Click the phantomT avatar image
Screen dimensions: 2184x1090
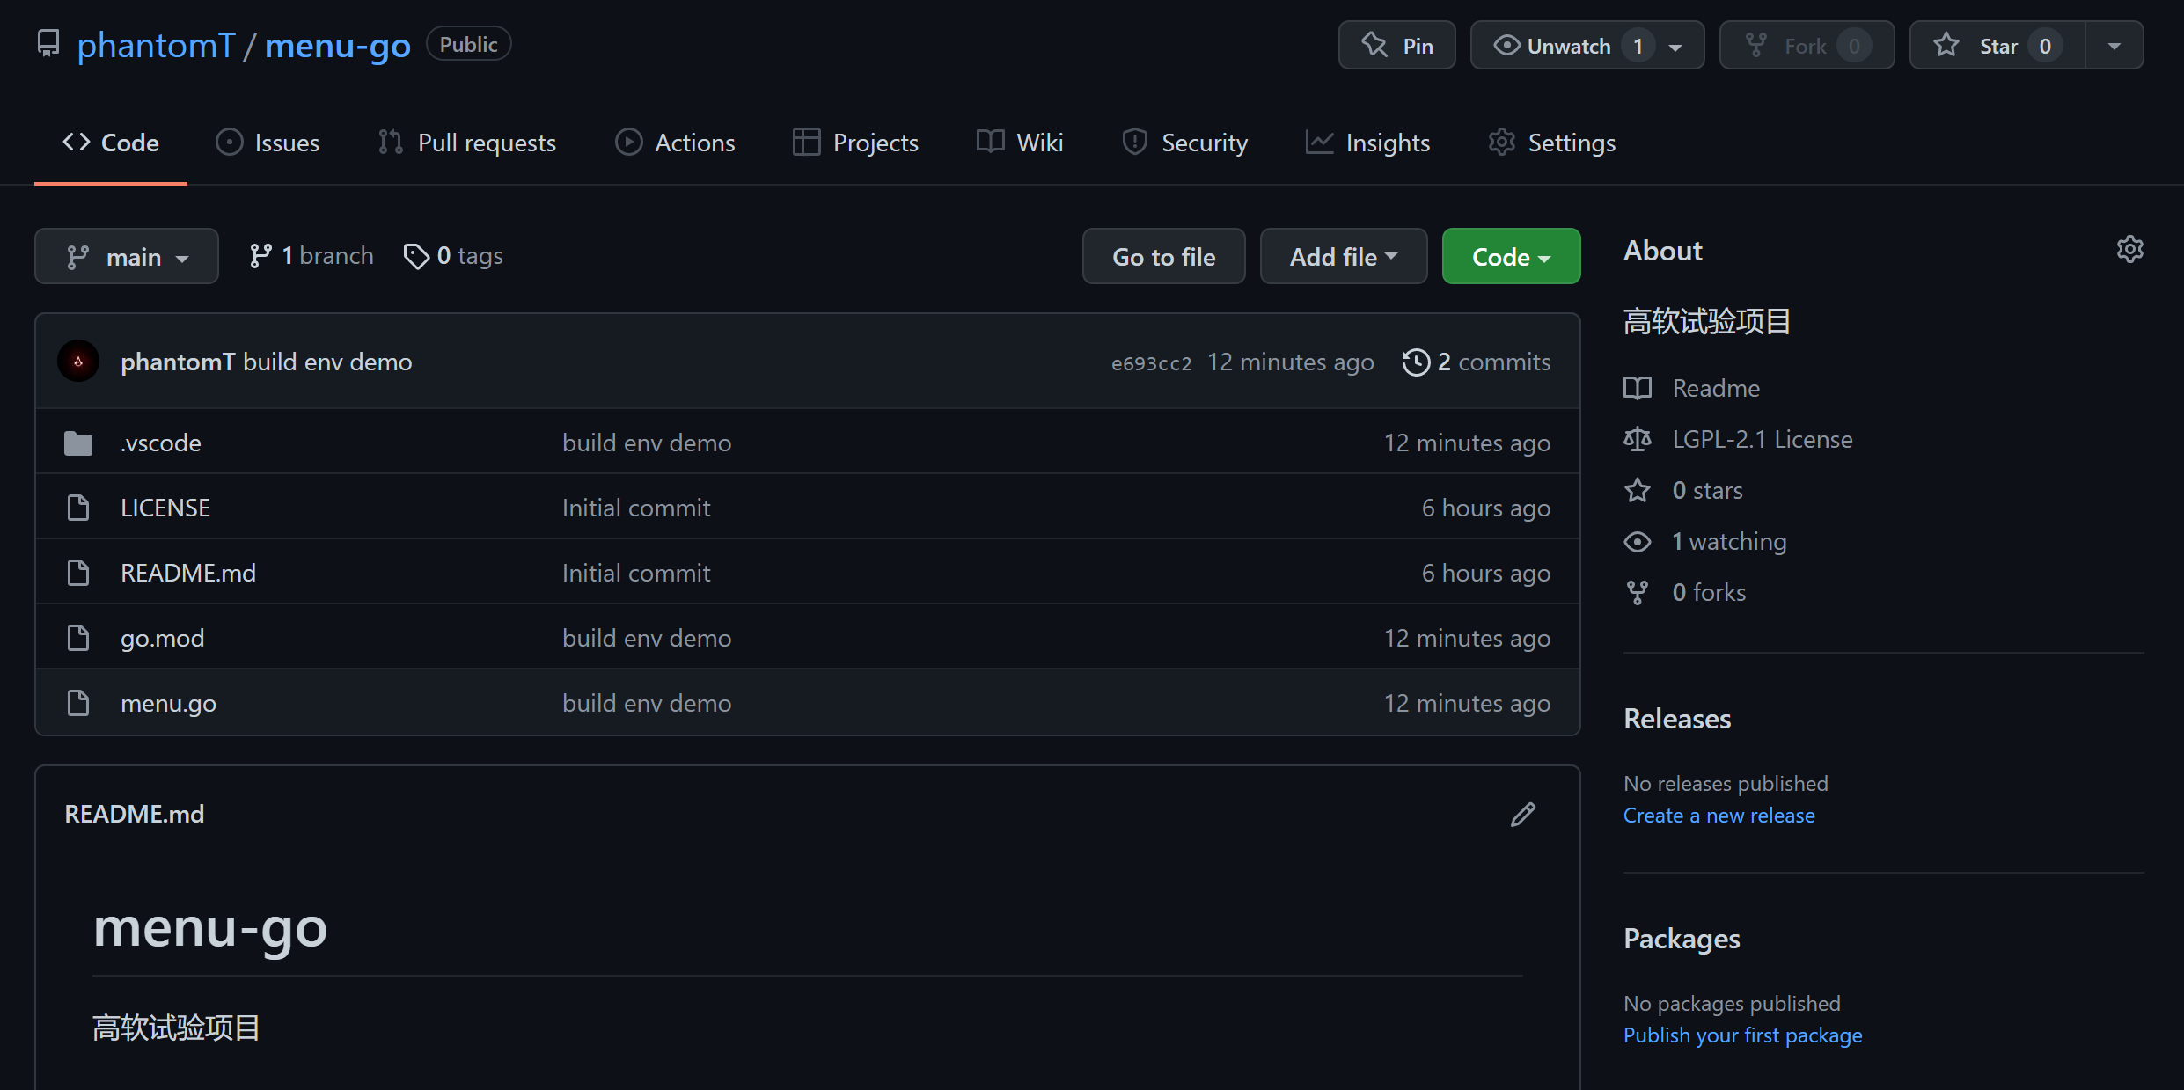click(x=78, y=362)
